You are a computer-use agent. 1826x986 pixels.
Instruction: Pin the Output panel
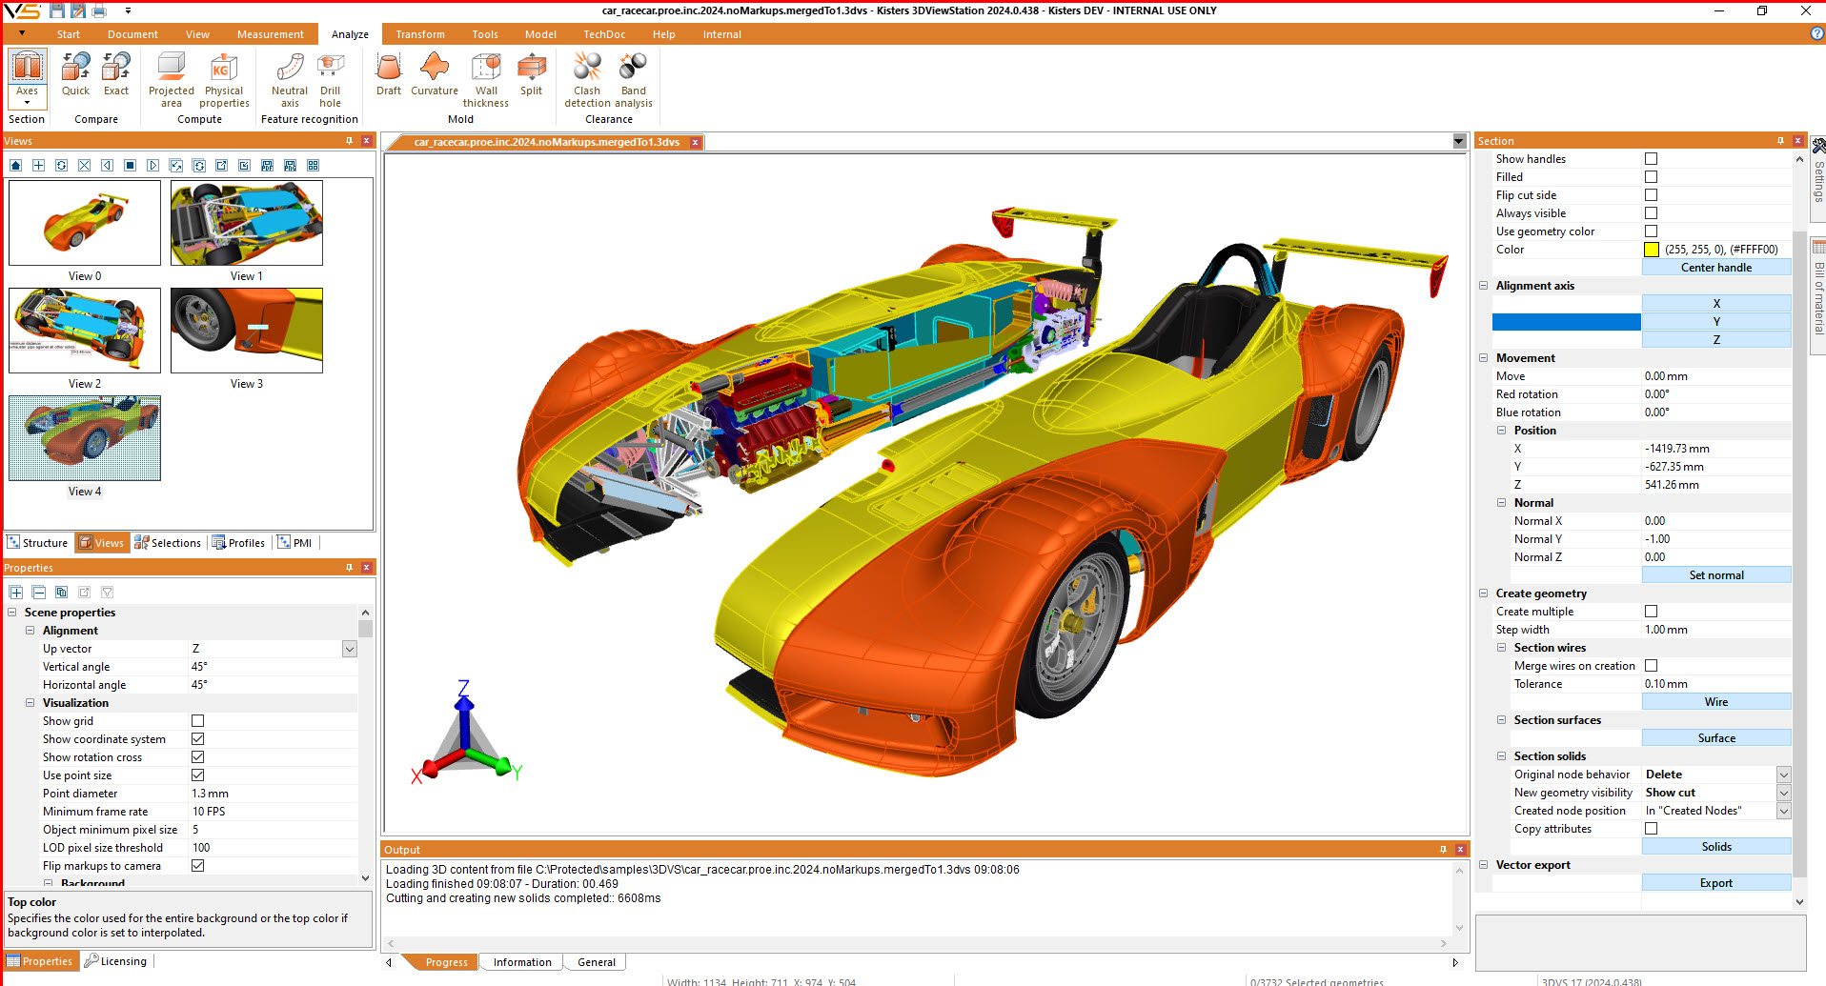pyautogui.click(x=1443, y=849)
